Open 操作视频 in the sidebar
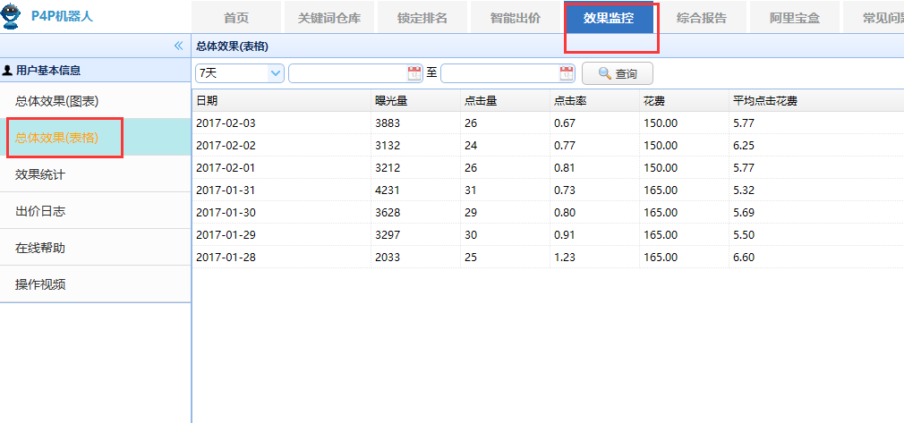The height and width of the screenshot is (423, 904). pyautogui.click(x=40, y=284)
